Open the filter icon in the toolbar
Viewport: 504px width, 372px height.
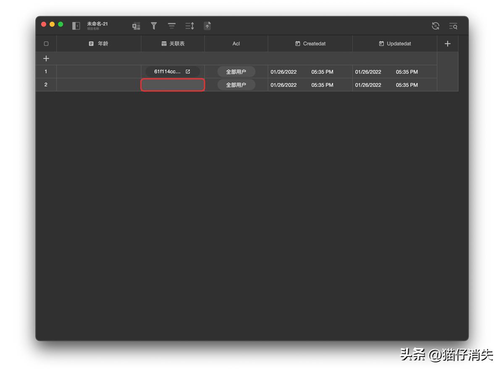tap(154, 26)
